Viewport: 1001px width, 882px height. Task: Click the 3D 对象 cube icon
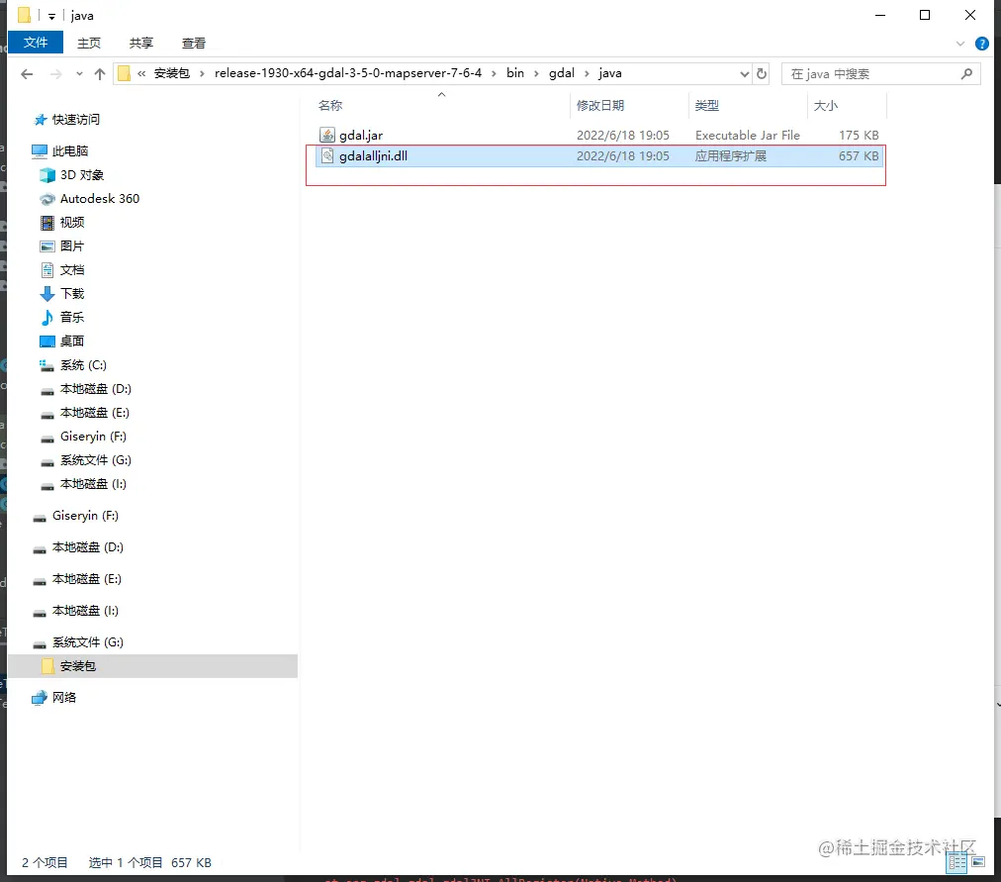point(47,175)
